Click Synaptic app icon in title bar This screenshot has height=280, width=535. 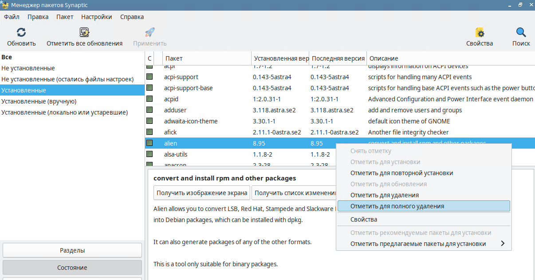point(5,5)
